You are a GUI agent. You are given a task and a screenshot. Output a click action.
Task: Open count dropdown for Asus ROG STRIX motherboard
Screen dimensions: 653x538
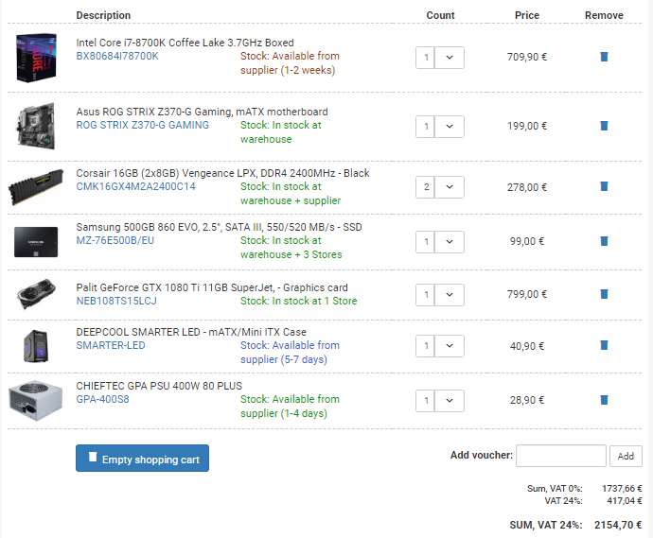pyautogui.click(x=450, y=127)
